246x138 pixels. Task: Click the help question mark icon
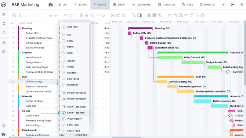4,125
